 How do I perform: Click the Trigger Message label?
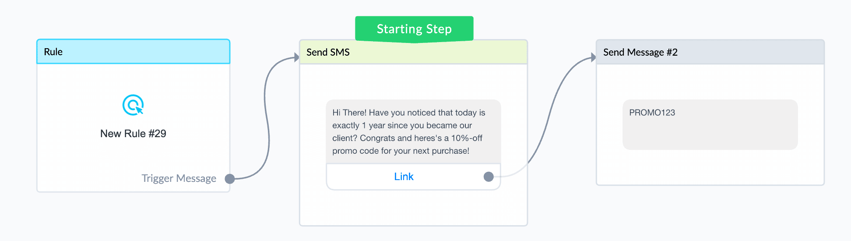click(x=179, y=178)
